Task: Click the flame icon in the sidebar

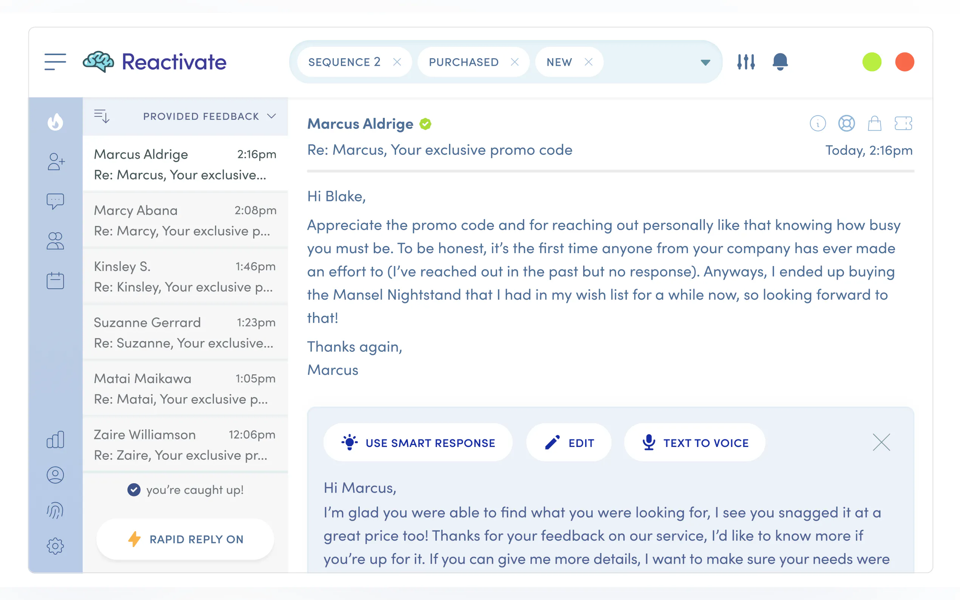Action: pos(55,122)
